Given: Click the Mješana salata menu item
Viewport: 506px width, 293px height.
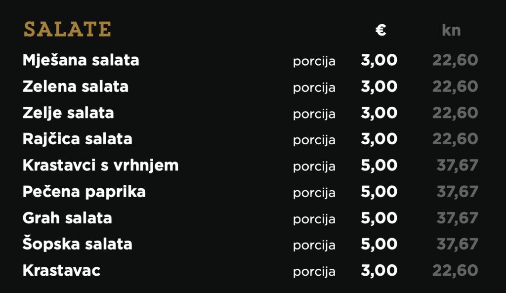Looking at the screenshot, I should (x=81, y=60).
